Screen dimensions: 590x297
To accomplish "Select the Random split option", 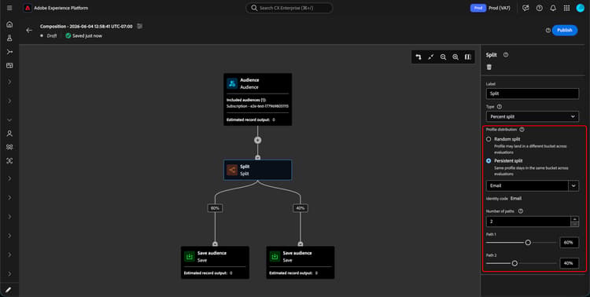I will [489, 139].
